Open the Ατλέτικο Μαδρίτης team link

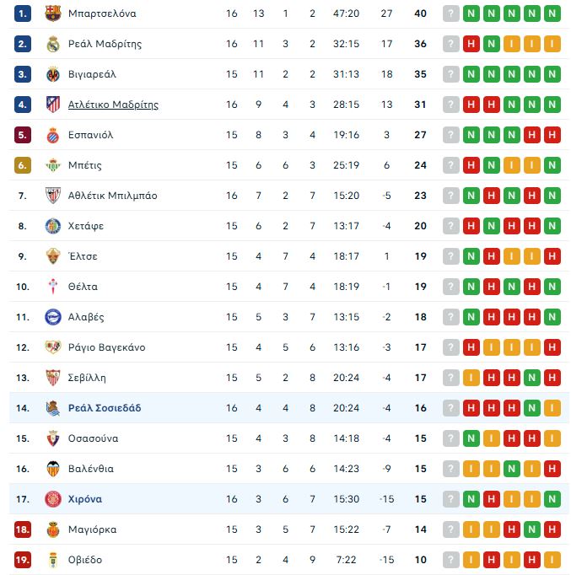[113, 105]
